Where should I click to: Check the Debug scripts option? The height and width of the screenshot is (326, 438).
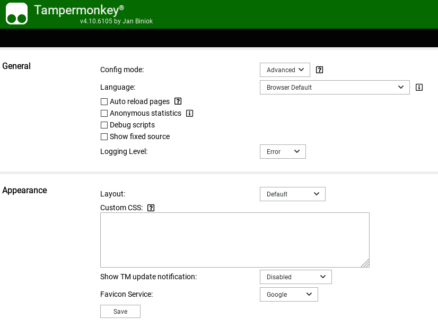pos(104,125)
